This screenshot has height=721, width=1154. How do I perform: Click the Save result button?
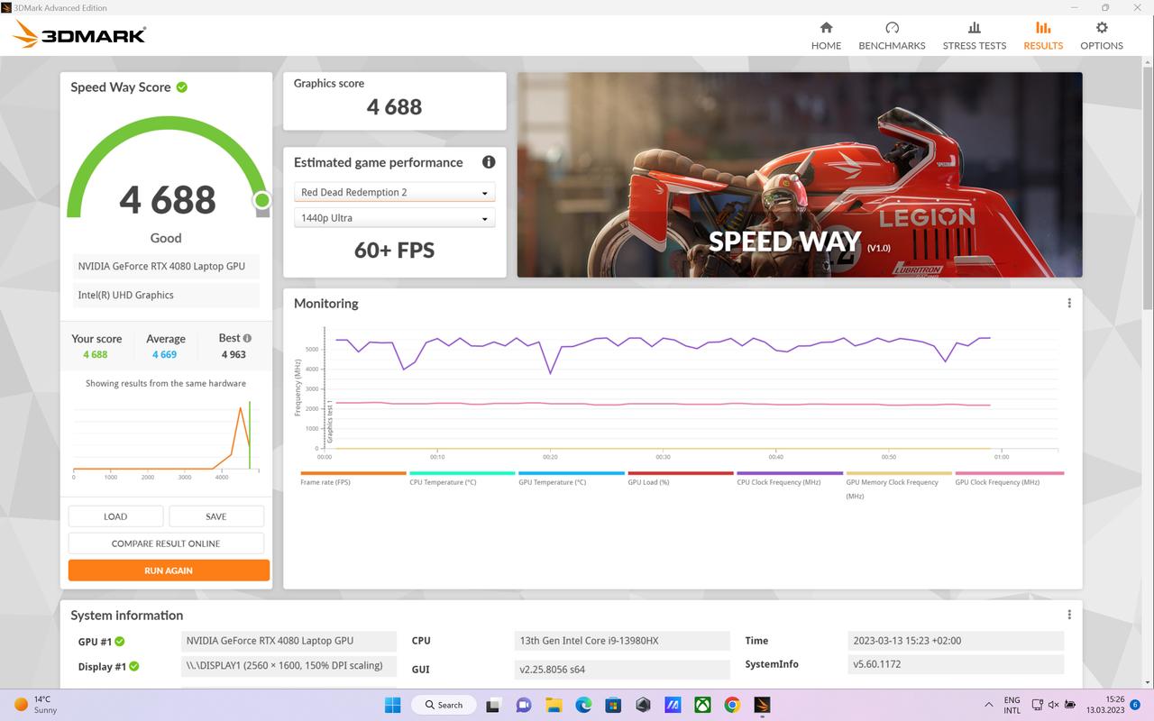click(216, 516)
